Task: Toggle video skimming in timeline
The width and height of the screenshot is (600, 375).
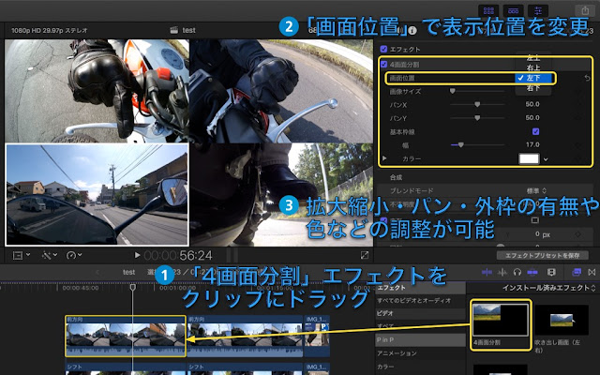Action: (487, 272)
